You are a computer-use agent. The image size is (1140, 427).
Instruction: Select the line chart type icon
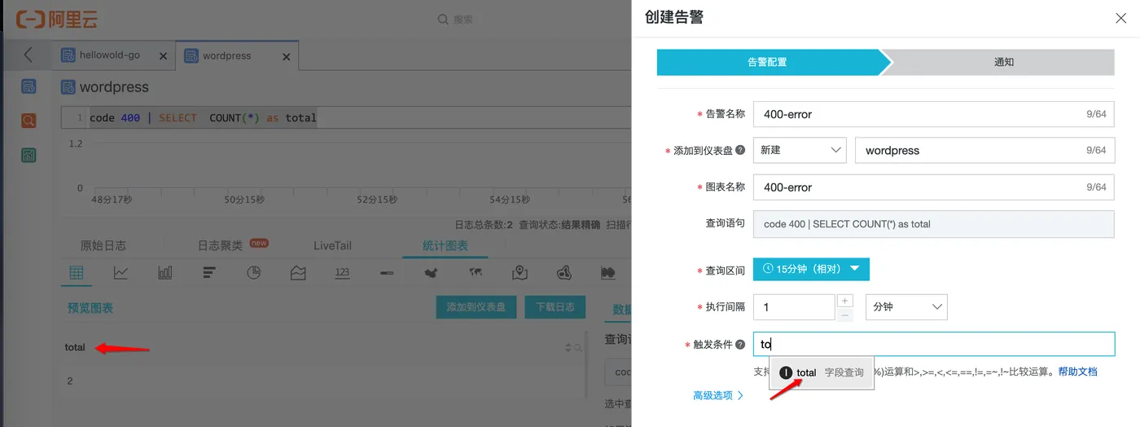pos(121,273)
